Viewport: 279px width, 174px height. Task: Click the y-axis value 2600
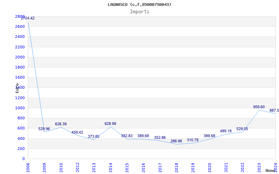pyautogui.click(x=20, y=27)
